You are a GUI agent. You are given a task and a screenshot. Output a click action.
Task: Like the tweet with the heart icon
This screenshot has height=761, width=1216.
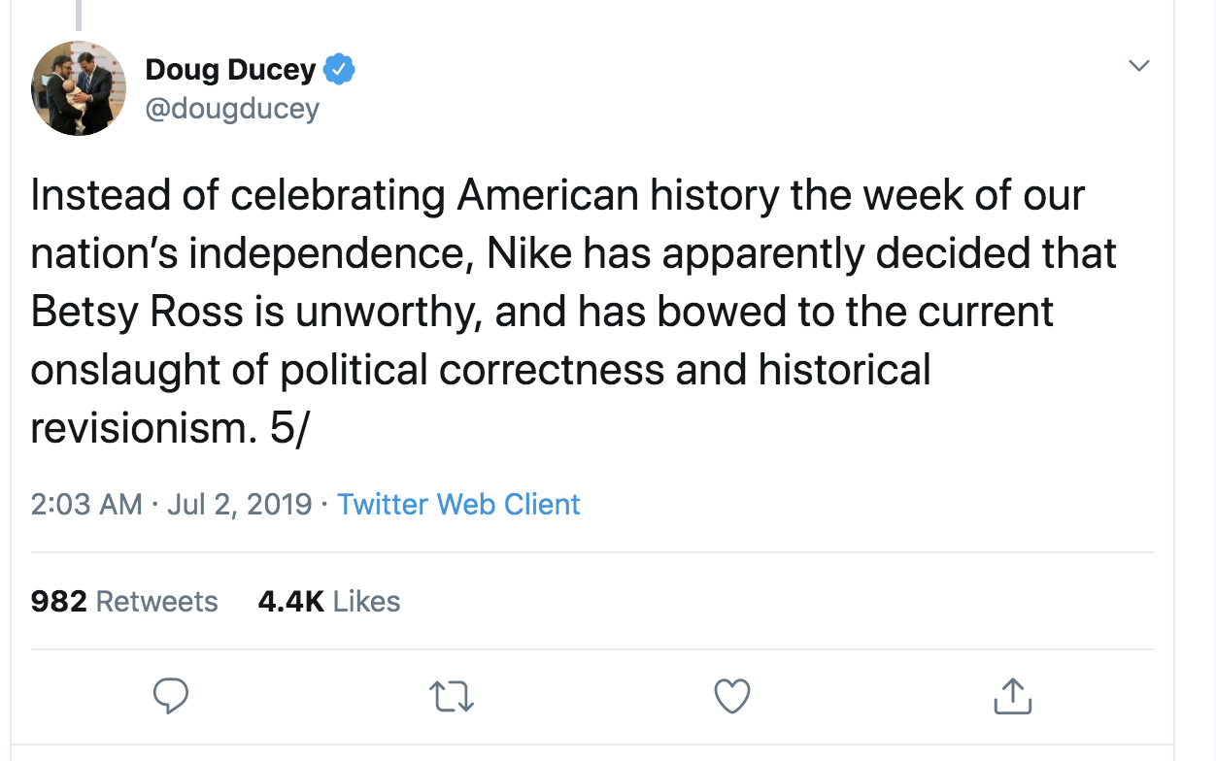point(732,695)
